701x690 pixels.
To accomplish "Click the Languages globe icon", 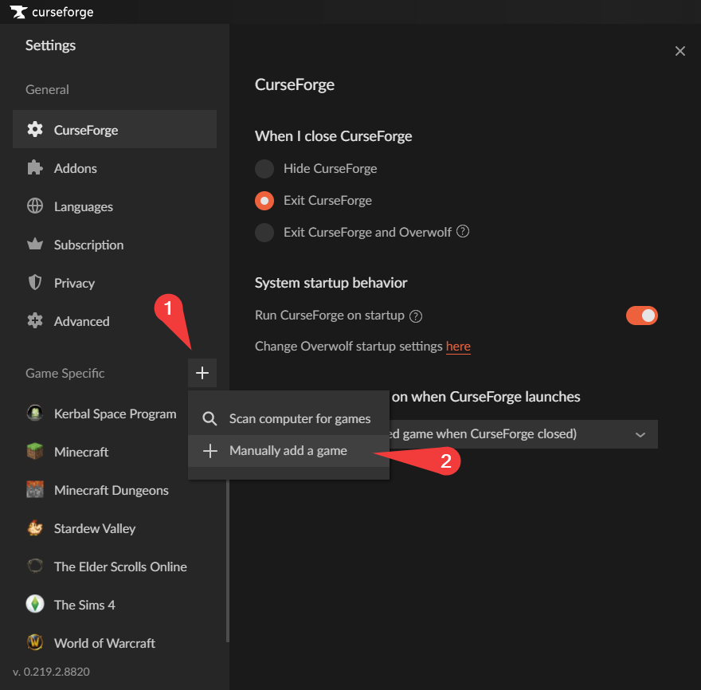I will pos(35,206).
